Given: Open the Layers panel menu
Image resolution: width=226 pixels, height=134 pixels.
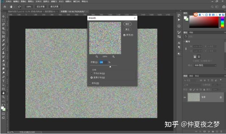Looking at the screenshot, I should 225,76.
